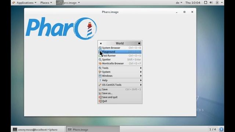
Task: Click the Help question mark icon
Action: click(100, 80)
